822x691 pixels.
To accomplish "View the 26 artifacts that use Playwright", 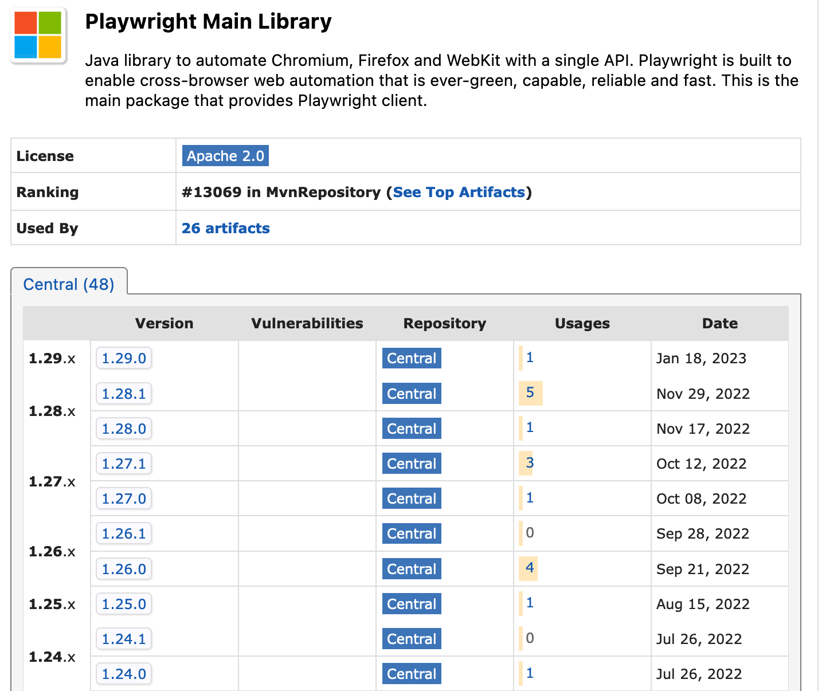I will pyautogui.click(x=225, y=228).
